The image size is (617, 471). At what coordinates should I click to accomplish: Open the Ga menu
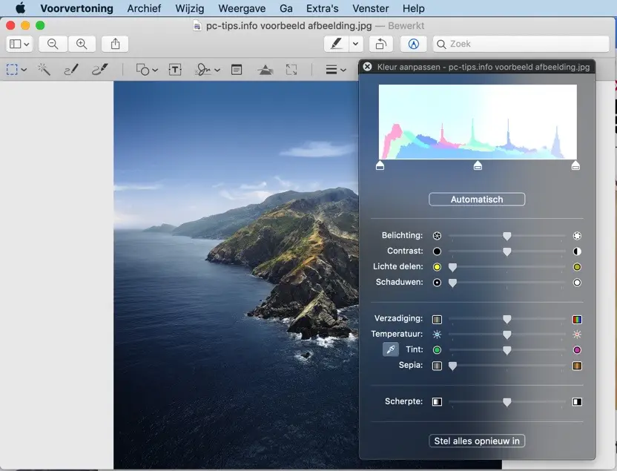pos(286,8)
